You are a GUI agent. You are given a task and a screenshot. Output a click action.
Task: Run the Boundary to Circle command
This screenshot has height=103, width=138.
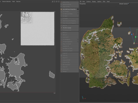click(70, 49)
